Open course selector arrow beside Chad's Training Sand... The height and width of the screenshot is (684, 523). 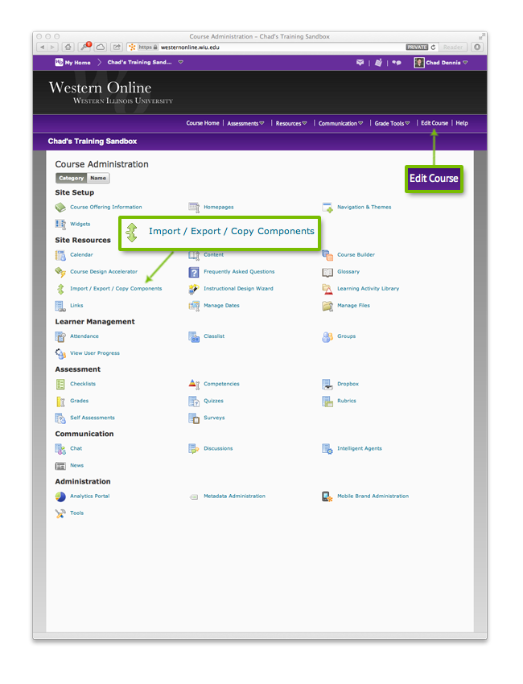click(180, 63)
